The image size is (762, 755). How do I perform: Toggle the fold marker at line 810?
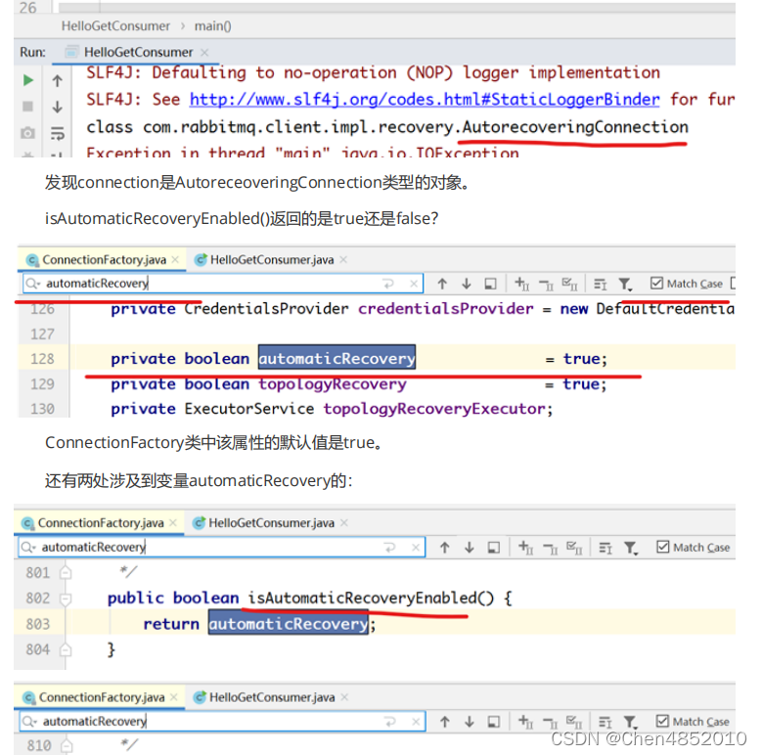pyautogui.click(x=67, y=746)
